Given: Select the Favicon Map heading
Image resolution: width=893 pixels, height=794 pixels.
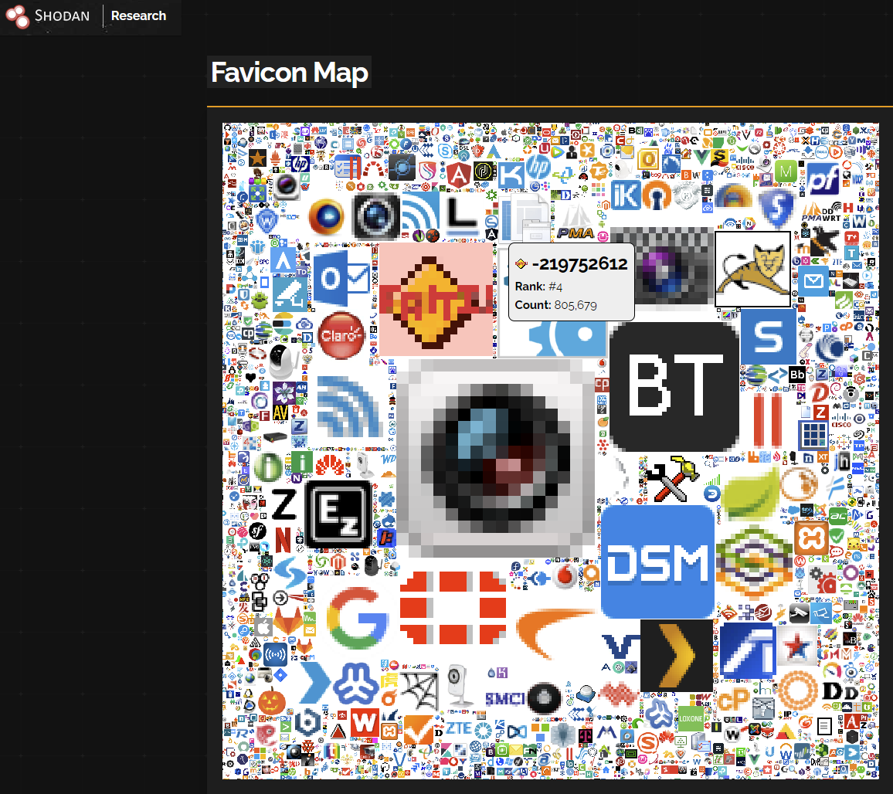Looking at the screenshot, I should 290,73.
